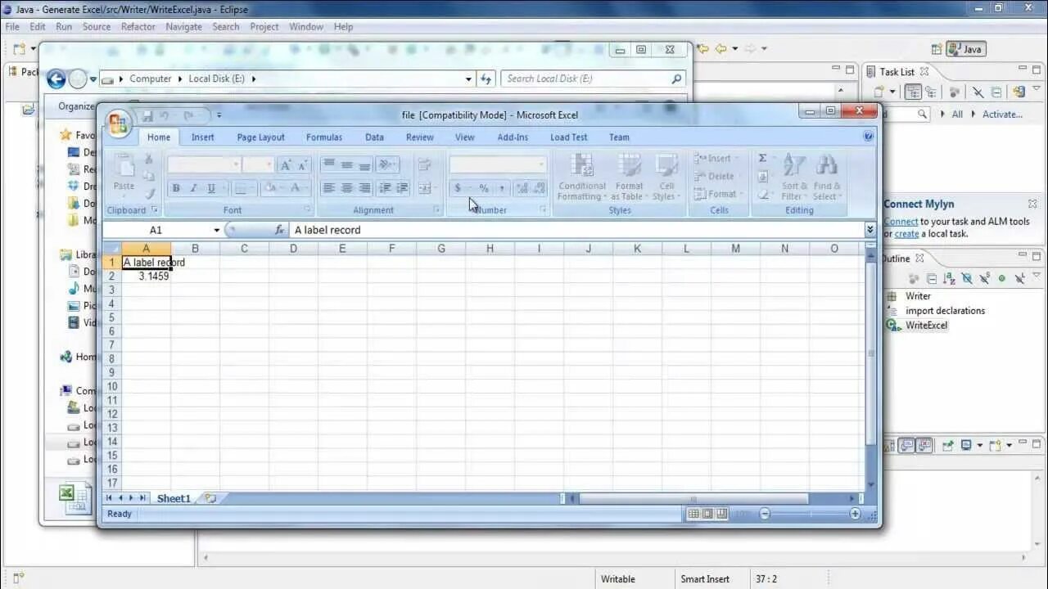Select column B header

195,249
